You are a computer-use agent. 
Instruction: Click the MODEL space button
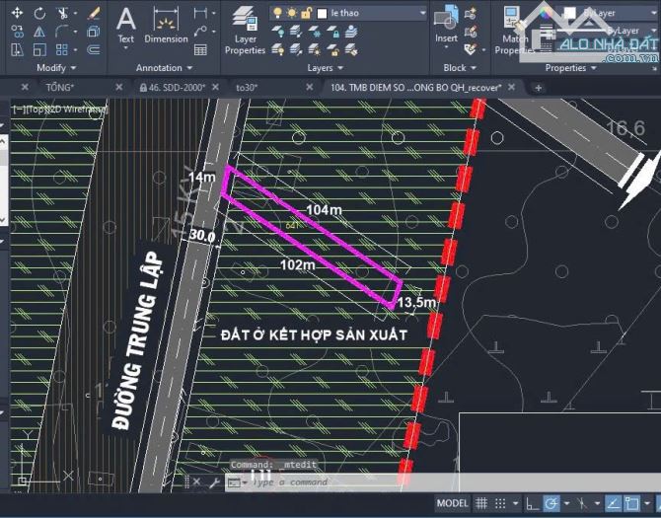pyautogui.click(x=453, y=503)
